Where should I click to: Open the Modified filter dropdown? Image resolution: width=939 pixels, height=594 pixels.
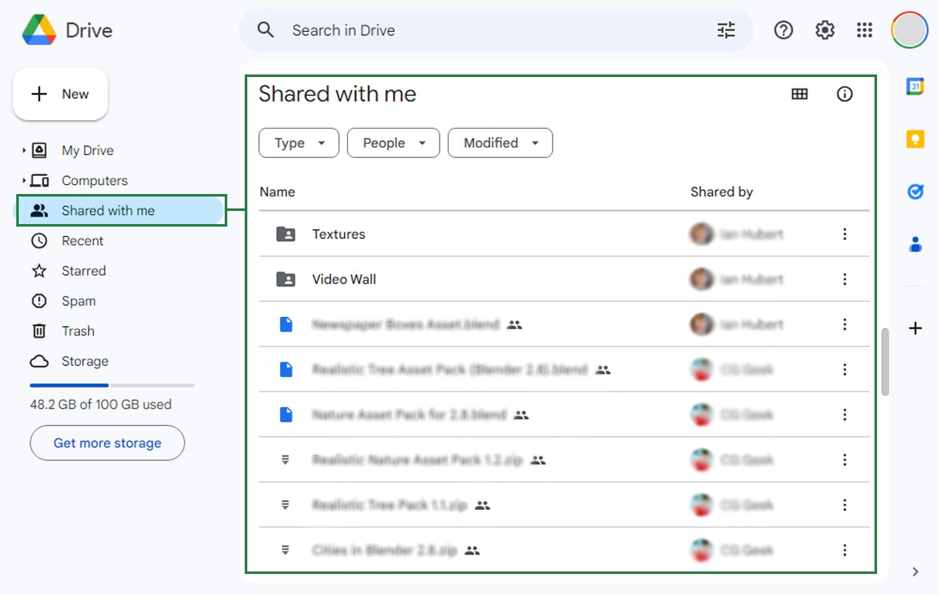500,143
